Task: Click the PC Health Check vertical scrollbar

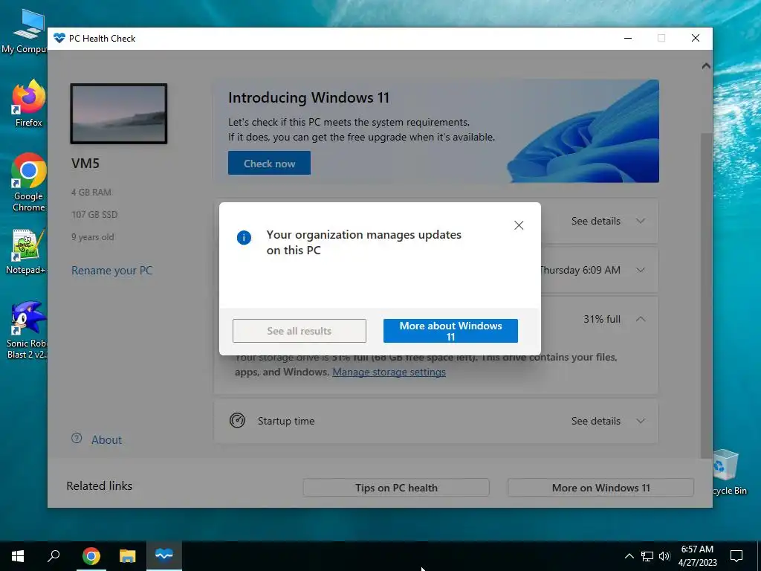Action: click(x=706, y=294)
